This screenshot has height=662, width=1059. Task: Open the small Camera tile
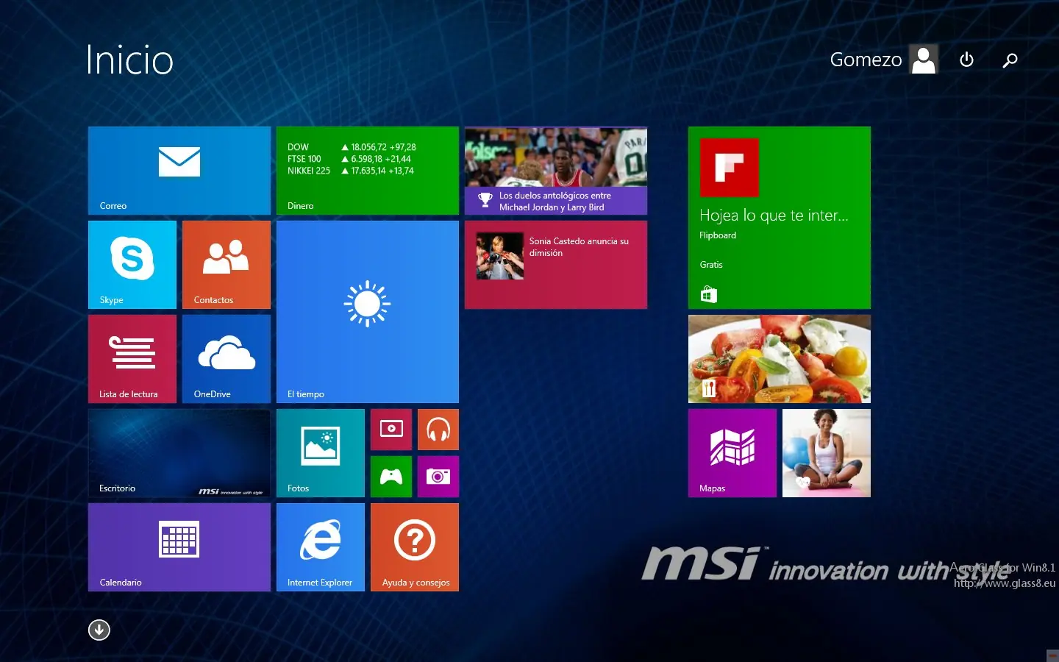click(x=438, y=477)
